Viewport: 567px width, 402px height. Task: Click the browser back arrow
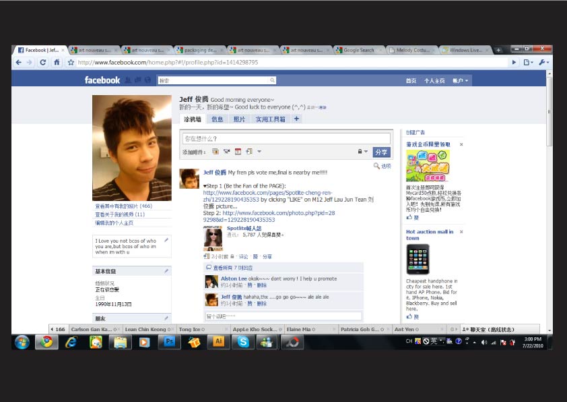pos(18,62)
